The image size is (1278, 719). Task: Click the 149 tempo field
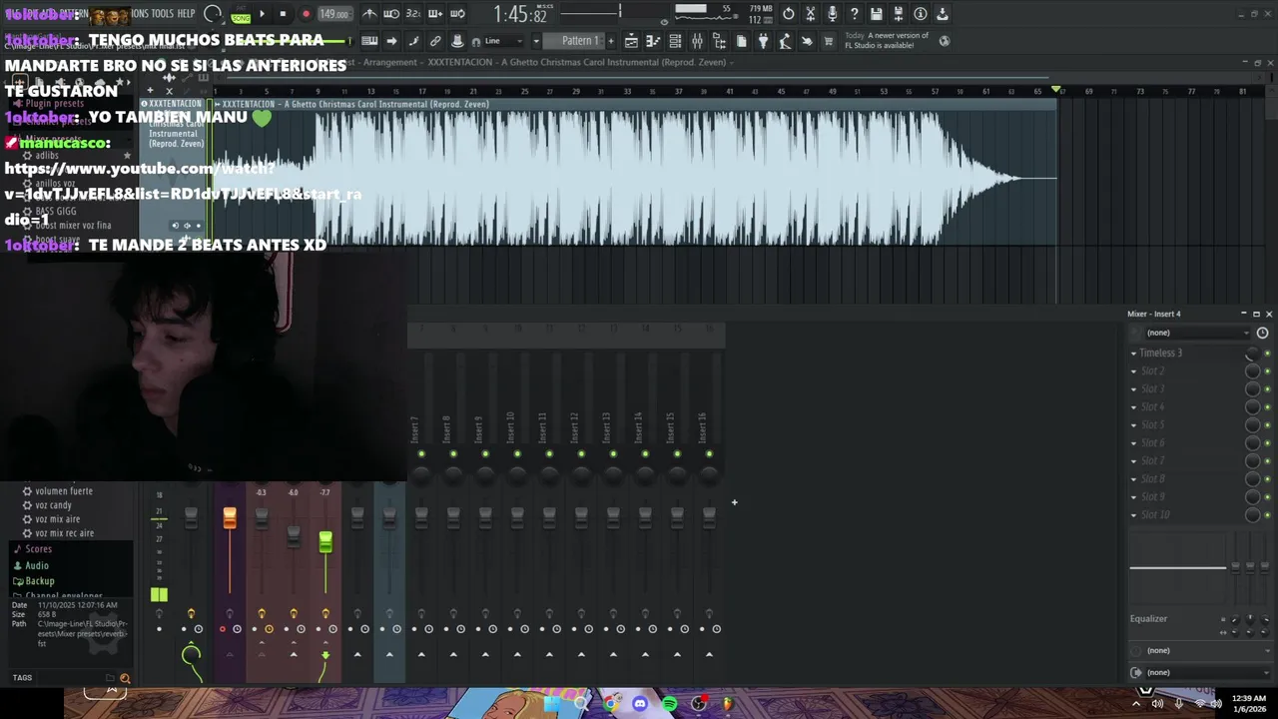[333, 14]
